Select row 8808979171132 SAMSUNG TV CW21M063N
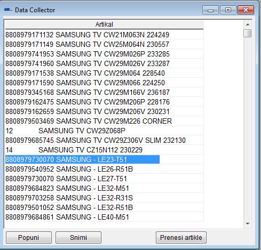Screen dimensions: 261x250 pyautogui.click(x=104, y=35)
